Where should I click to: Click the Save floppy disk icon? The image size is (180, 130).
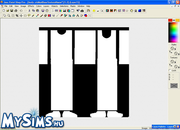click(12, 11)
